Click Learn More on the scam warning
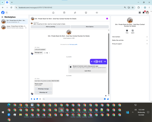The height and width of the screenshot is (122, 152). (x=88, y=71)
